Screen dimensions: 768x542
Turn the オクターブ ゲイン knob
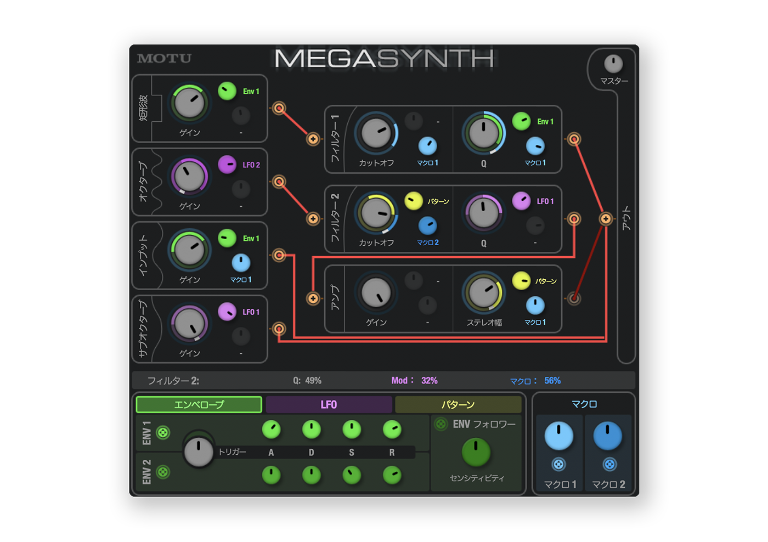pos(189,177)
